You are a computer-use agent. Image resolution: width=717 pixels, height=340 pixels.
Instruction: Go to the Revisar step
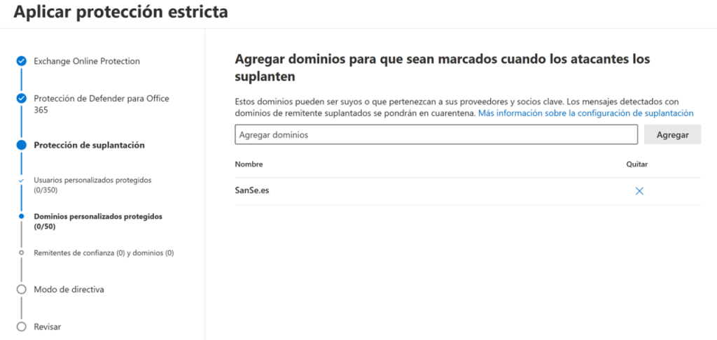[48, 327]
